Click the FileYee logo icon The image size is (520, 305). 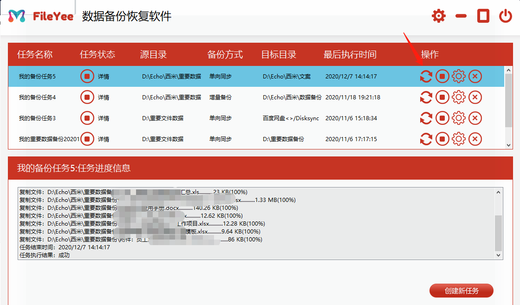tap(15, 14)
